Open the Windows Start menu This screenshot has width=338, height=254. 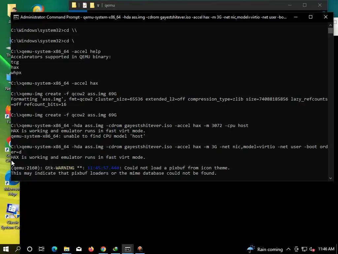coord(6,249)
